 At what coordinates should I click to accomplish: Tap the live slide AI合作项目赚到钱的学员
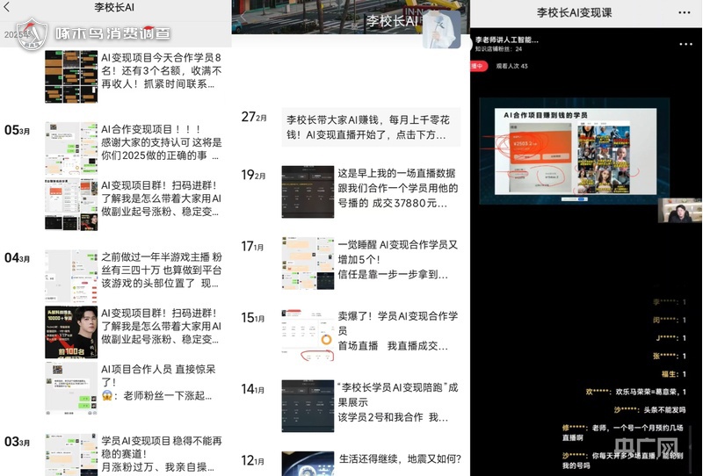pyautogui.click(x=576, y=151)
